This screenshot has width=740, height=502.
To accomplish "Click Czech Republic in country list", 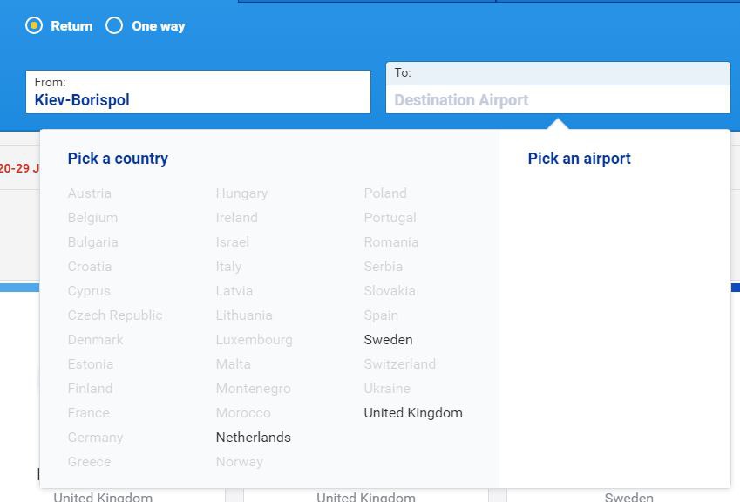I will pos(115,315).
